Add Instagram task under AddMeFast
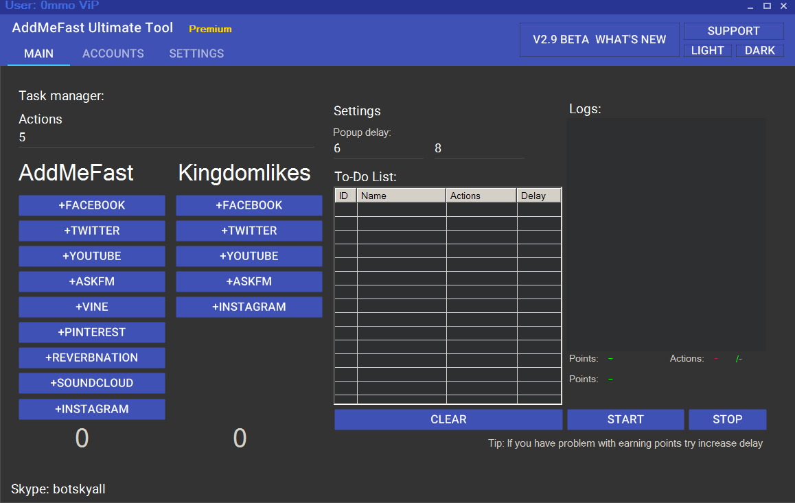This screenshot has width=795, height=503. 92,409
